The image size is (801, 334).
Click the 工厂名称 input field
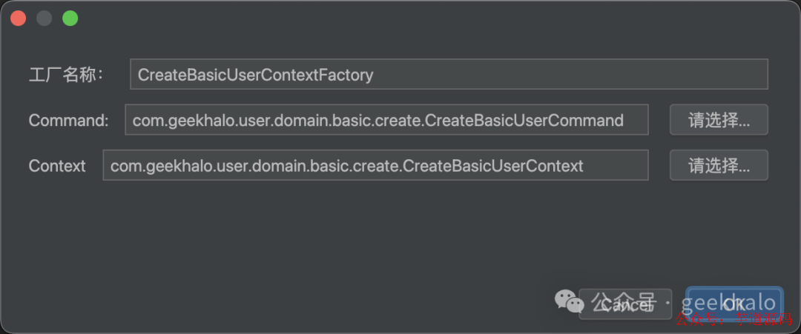pos(449,75)
